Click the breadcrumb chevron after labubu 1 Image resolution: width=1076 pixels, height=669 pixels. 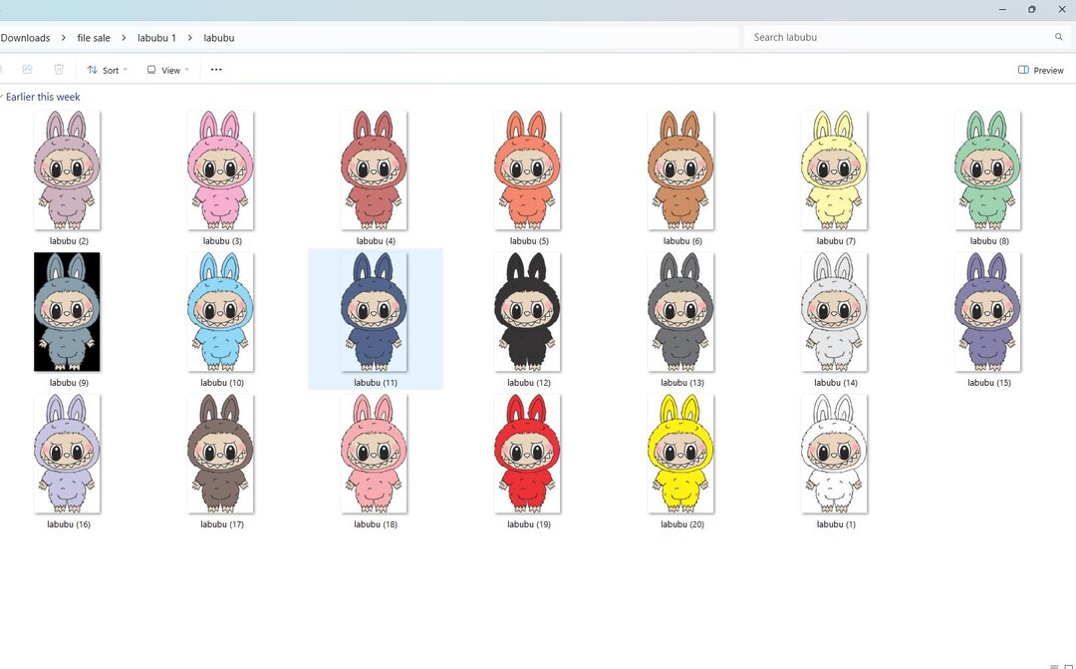click(x=188, y=37)
